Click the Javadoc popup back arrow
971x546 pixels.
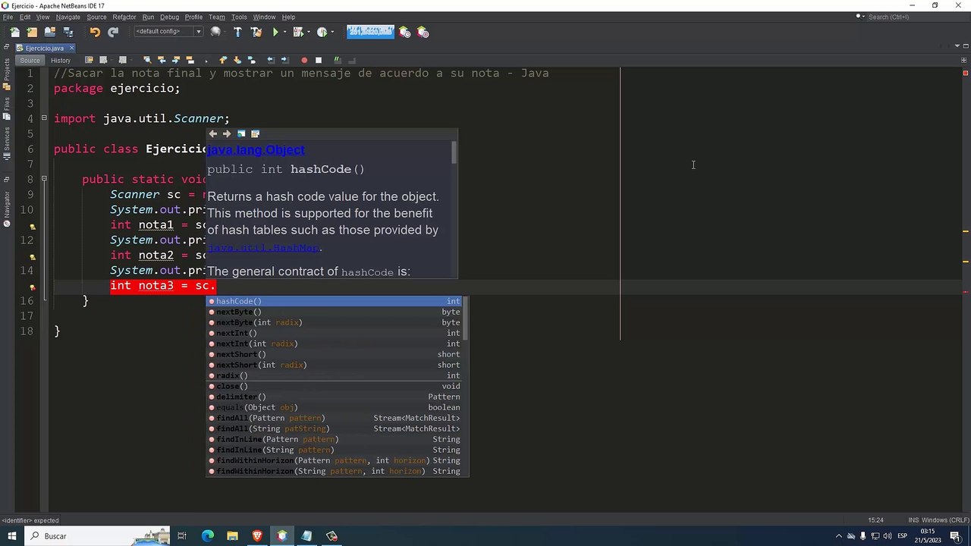(x=213, y=133)
